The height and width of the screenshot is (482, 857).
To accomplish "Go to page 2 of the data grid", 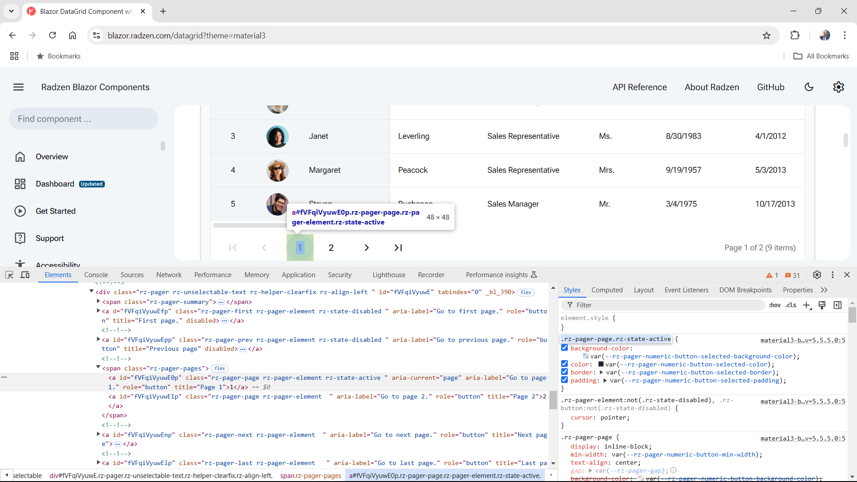I will (331, 247).
